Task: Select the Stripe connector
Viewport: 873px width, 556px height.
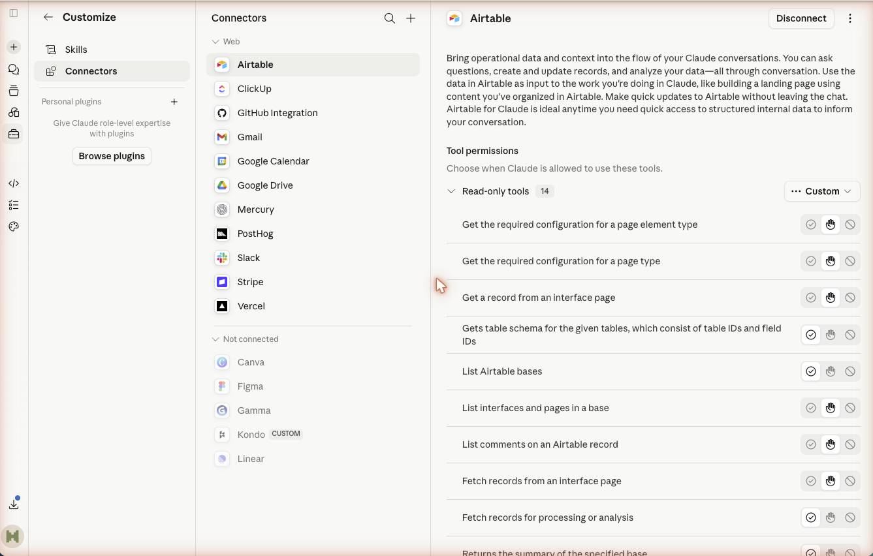Action: pyautogui.click(x=313, y=282)
